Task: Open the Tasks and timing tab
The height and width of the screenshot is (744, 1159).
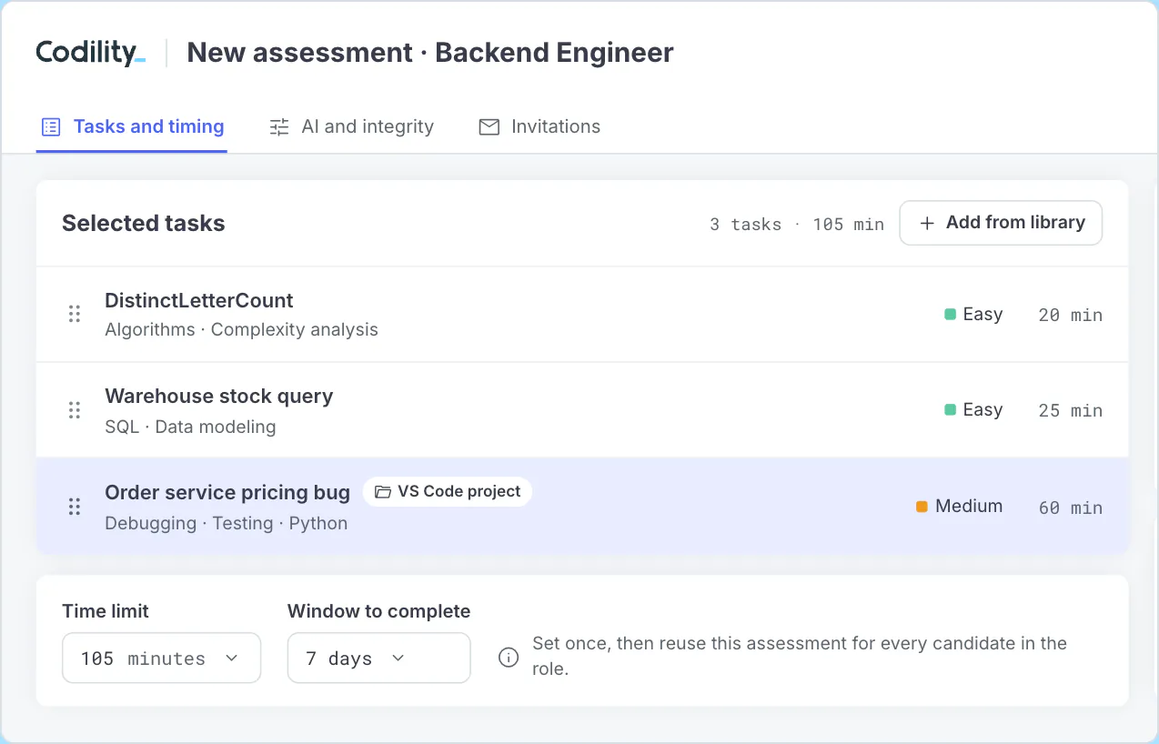Action: point(132,126)
